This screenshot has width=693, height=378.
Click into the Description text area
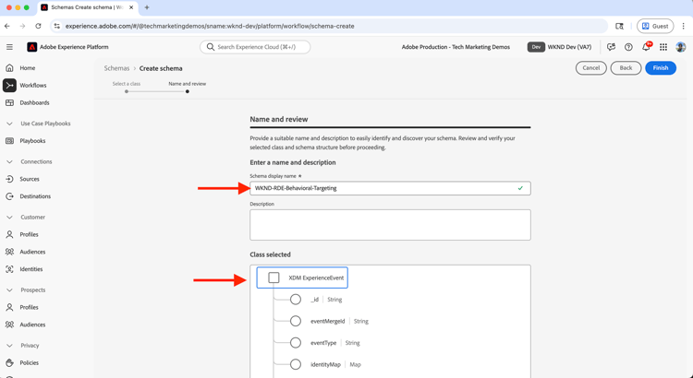click(x=390, y=225)
